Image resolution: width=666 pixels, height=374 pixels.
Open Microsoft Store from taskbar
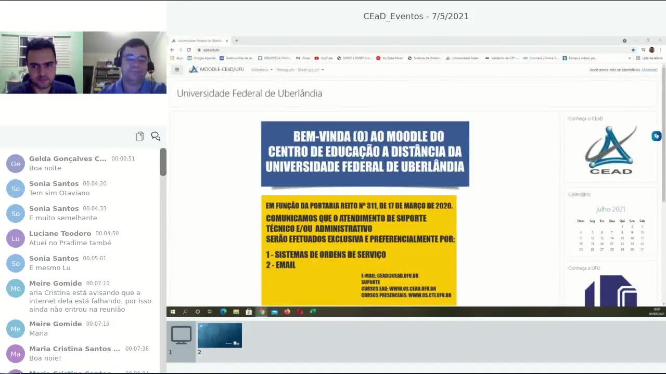click(x=249, y=312)
